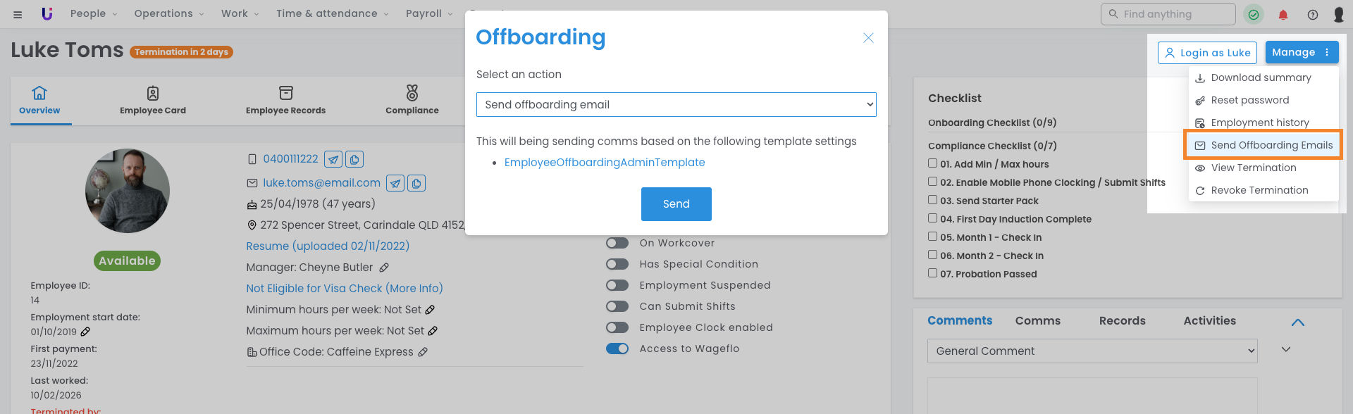Screen dimensions: 1353x414
Task: Open the EmployeeOffboardingAdminTemplate link
Action: (605, 163)
